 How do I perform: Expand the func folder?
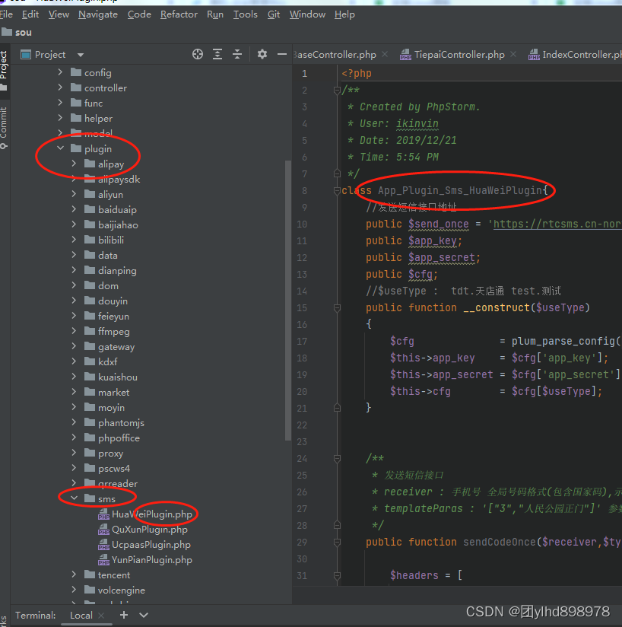click(60, 103)
